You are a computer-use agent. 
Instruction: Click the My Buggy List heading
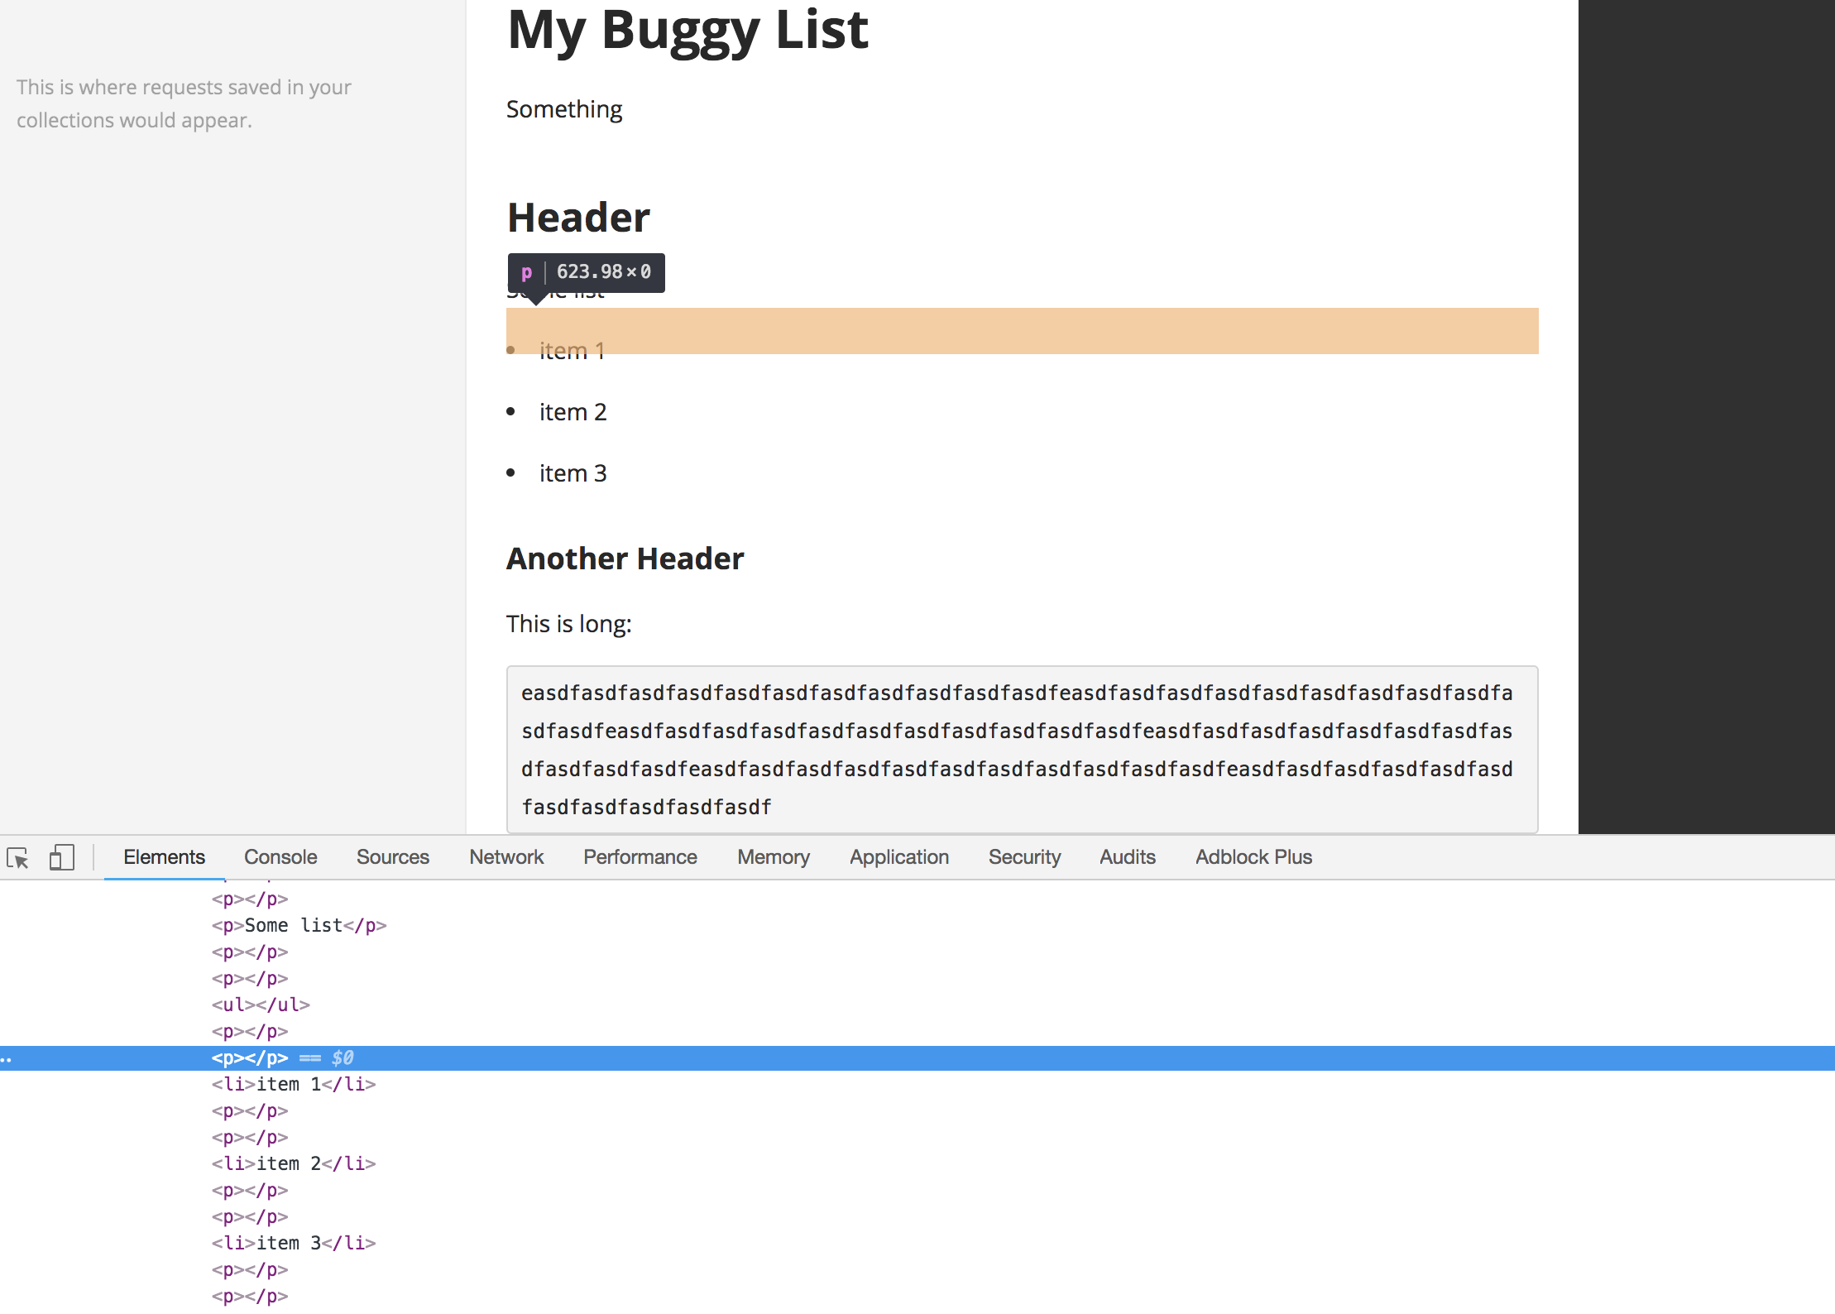click(x=688, y=31)
